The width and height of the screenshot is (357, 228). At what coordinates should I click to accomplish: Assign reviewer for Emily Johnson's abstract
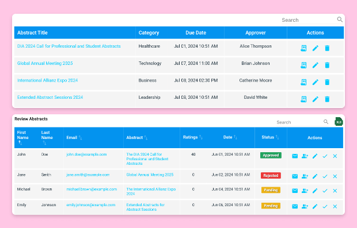coord(305,206)
